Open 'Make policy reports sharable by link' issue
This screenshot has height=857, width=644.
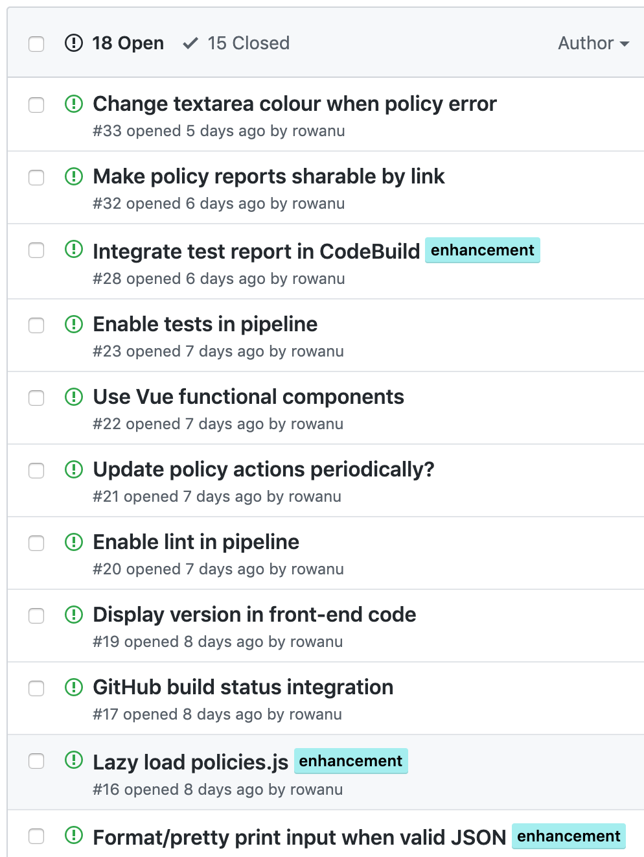269,176
